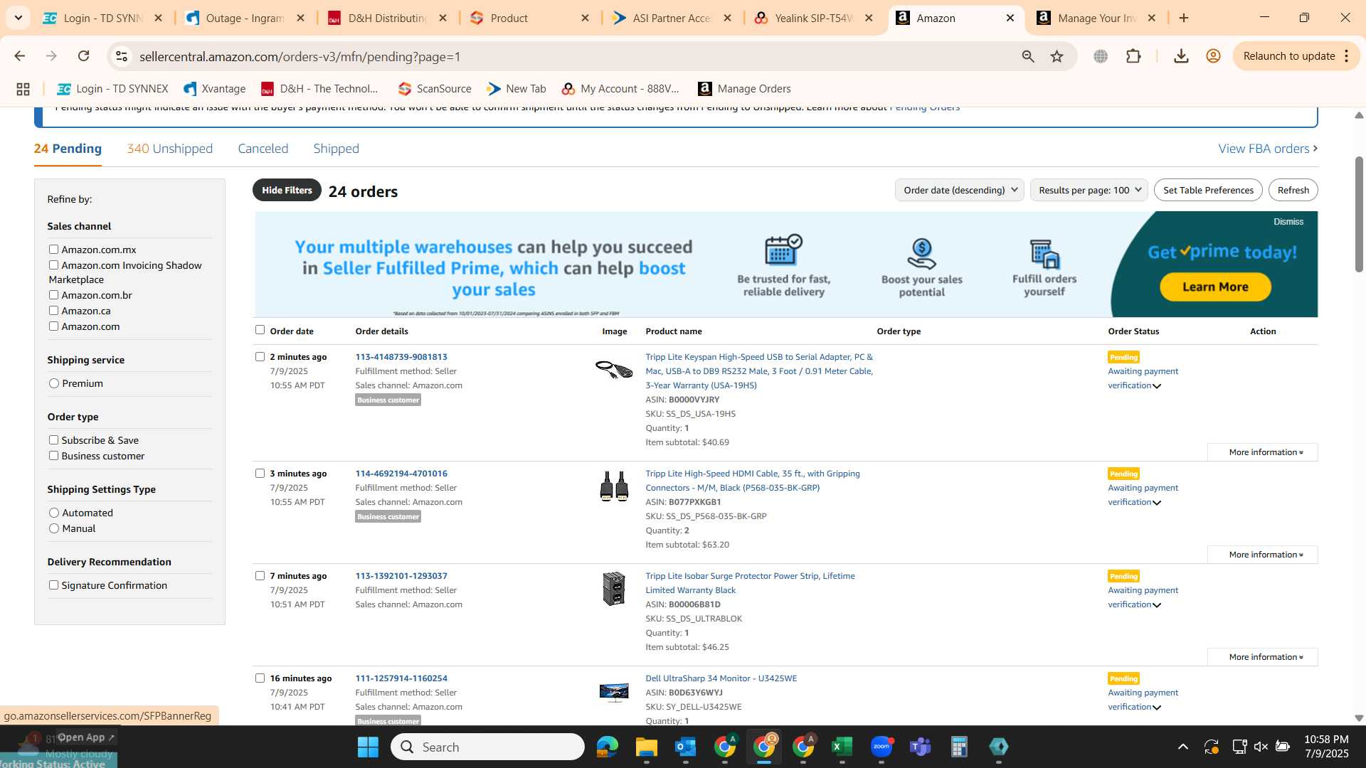This screenshot has width=1366, height=768.
Task: Open the zoom magnifier icon in address bar
Action: [x=1028, y=56]
